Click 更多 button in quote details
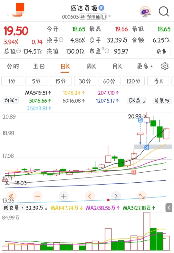The width and height of the screenshot is (174, 253). point(161,51)
